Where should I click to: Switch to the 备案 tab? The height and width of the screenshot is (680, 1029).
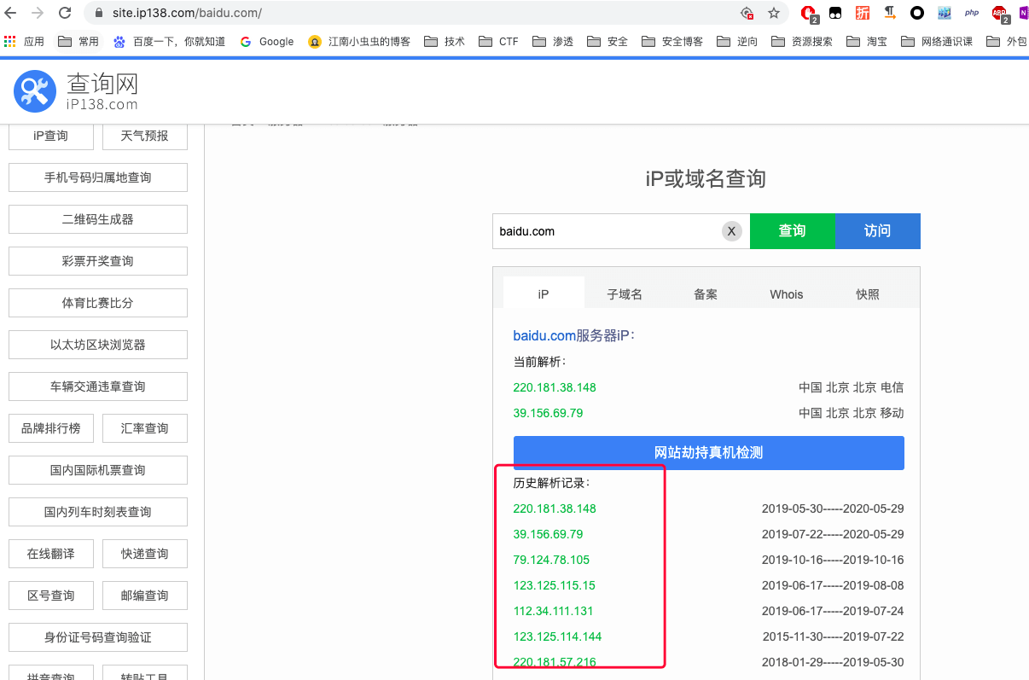[706, 293]
